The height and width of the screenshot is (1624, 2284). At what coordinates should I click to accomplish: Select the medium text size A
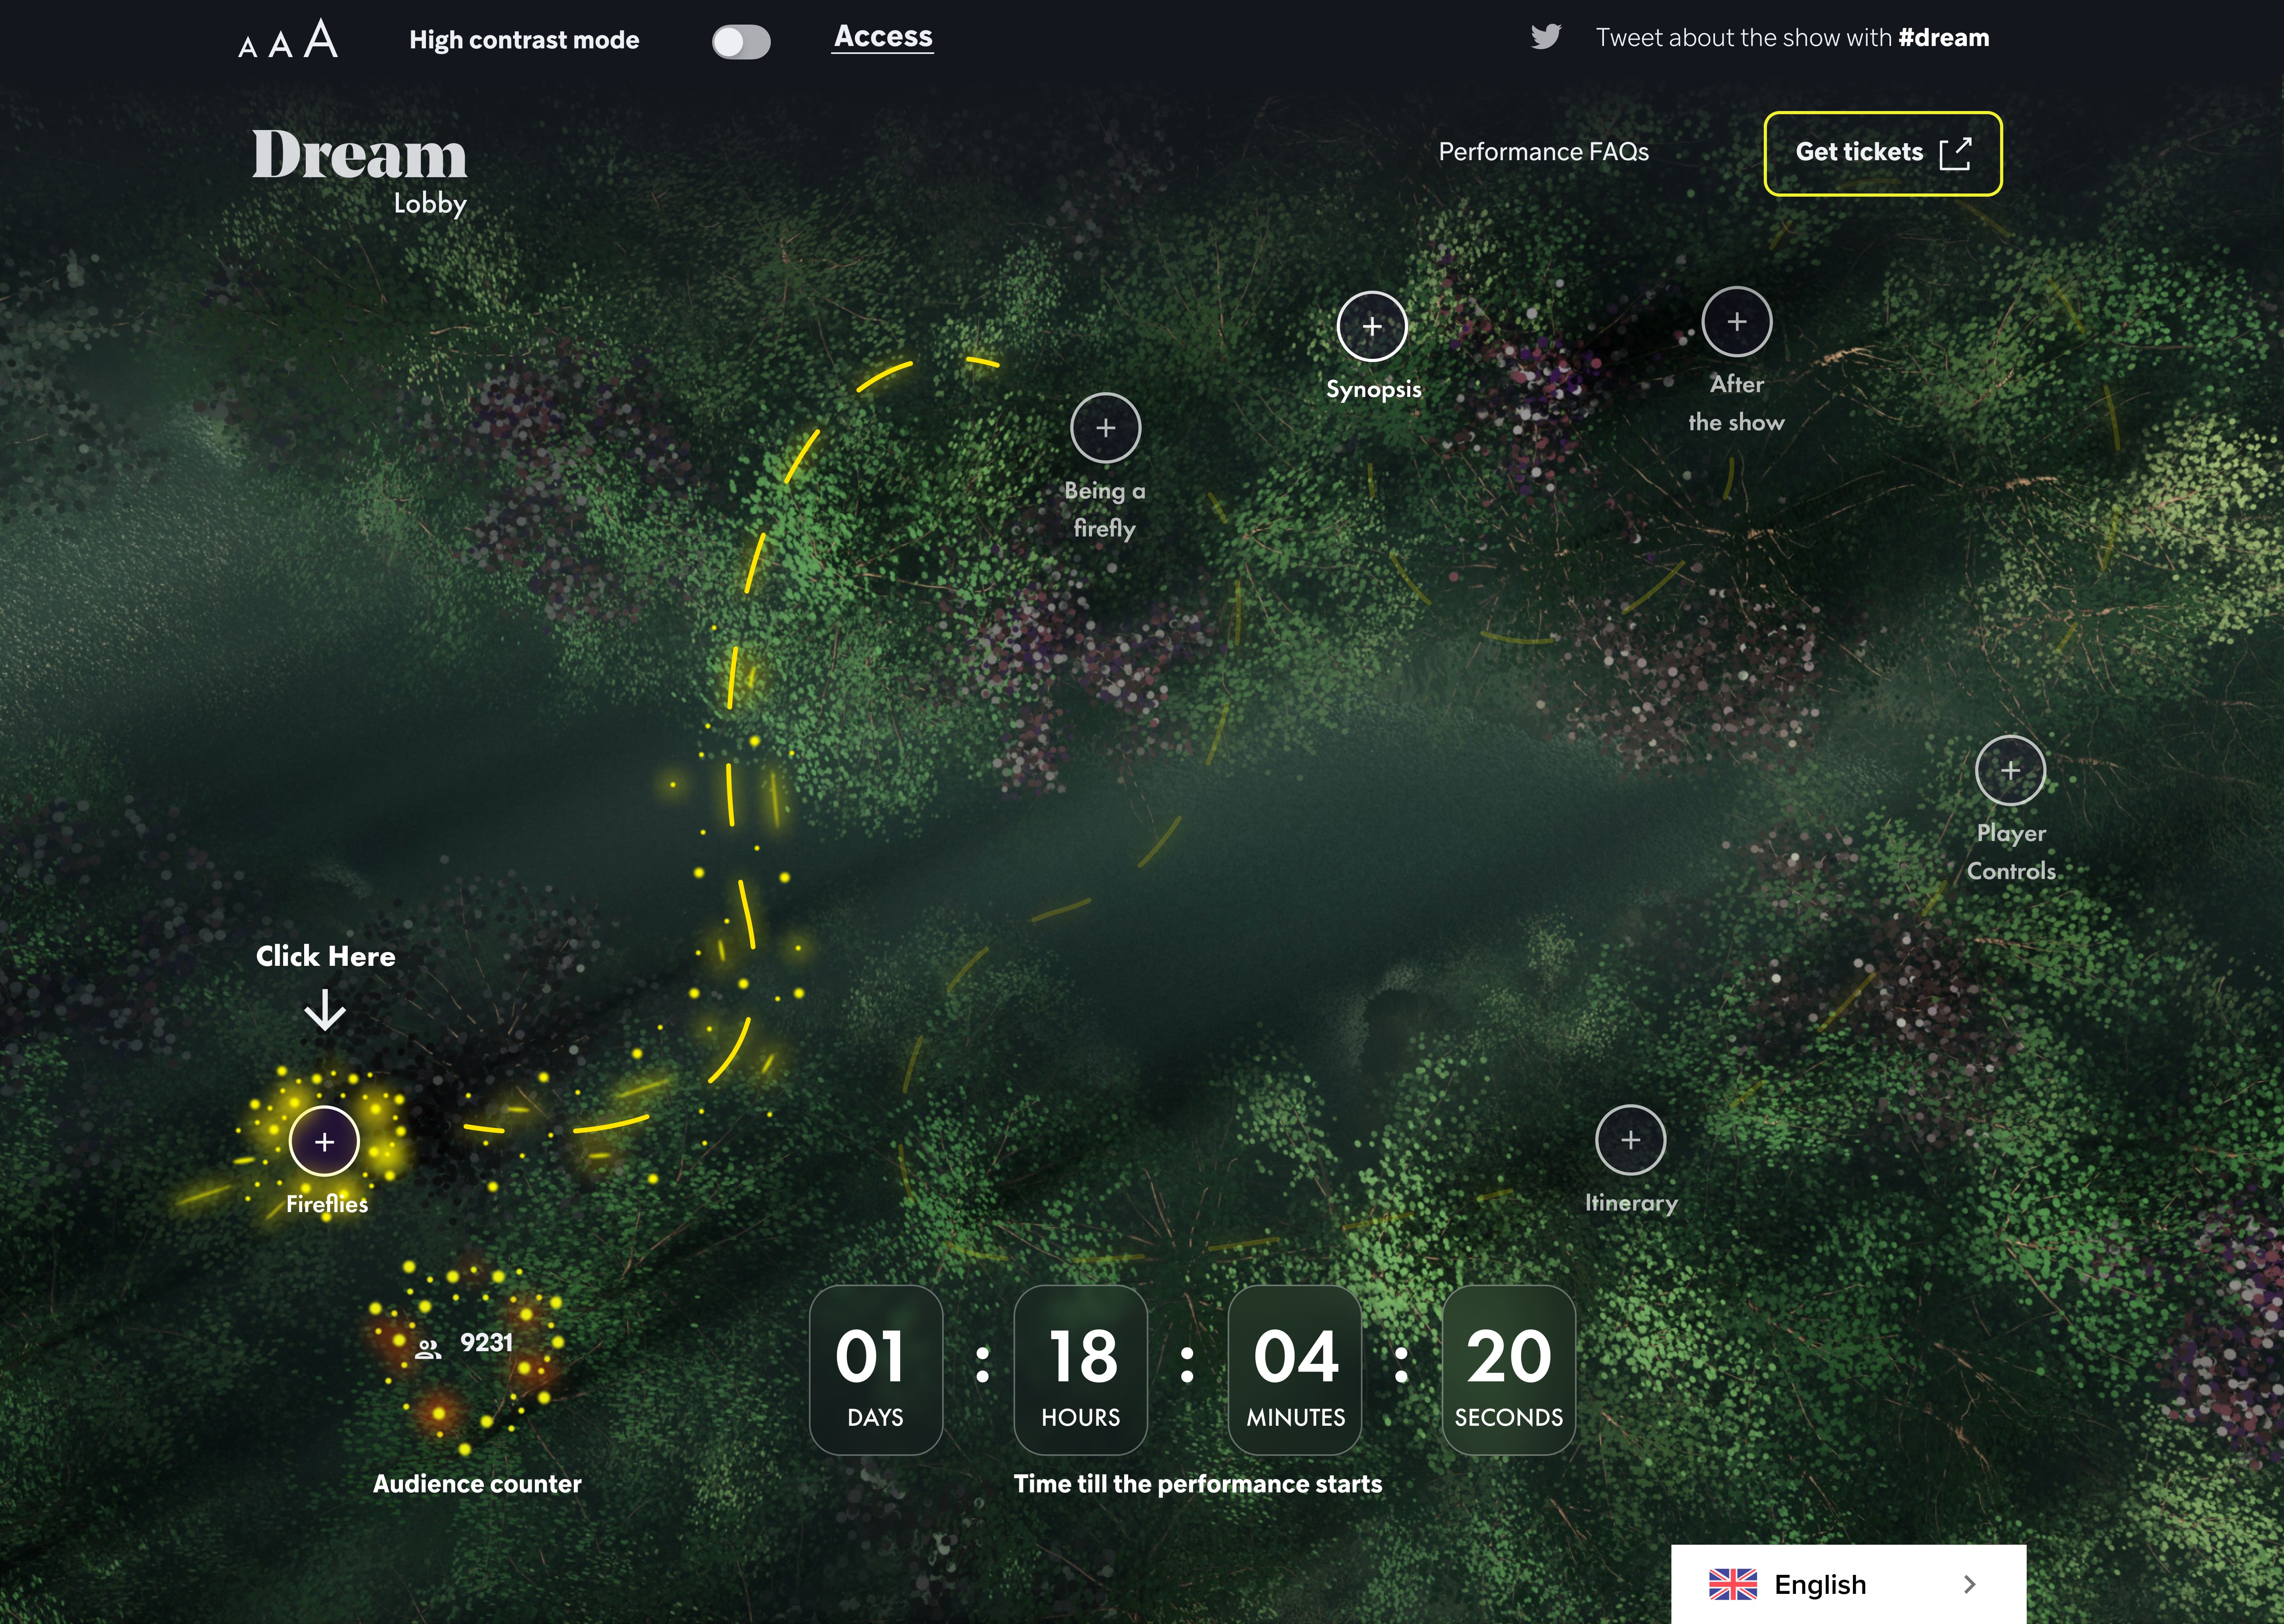[x=281, y=44]
